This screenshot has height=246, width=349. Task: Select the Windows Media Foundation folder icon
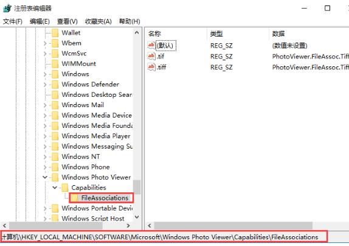[x=55, y=125]
